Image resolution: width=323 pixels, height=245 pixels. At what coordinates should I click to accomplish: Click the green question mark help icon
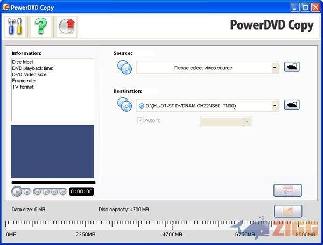point(40,26)
